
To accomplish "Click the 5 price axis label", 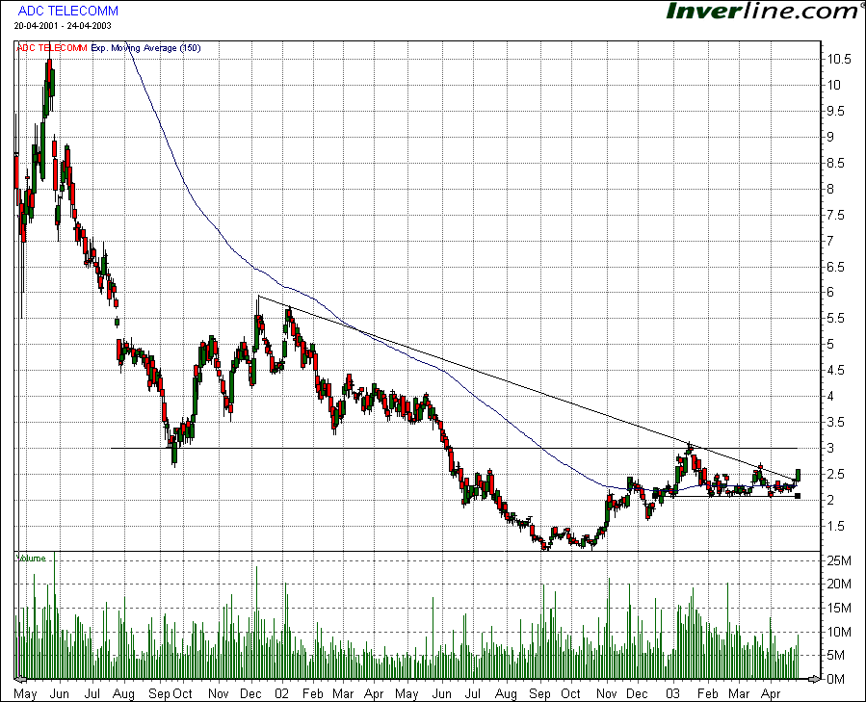I will click(830, 344).
